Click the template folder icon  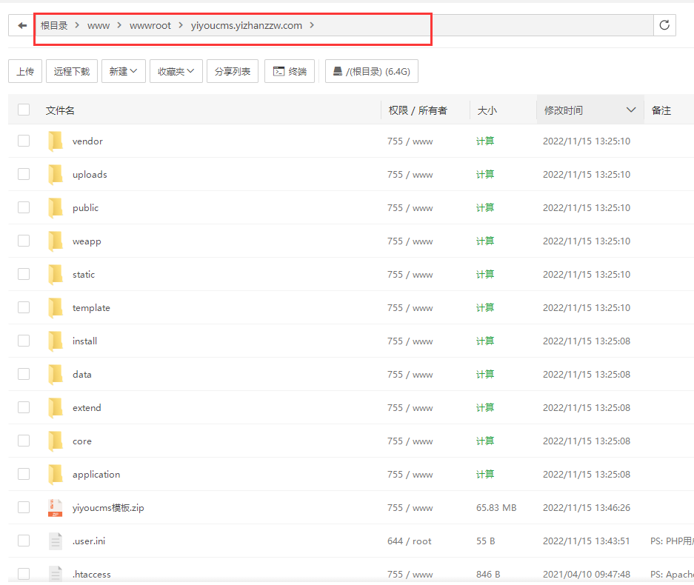tap(56, 307)
